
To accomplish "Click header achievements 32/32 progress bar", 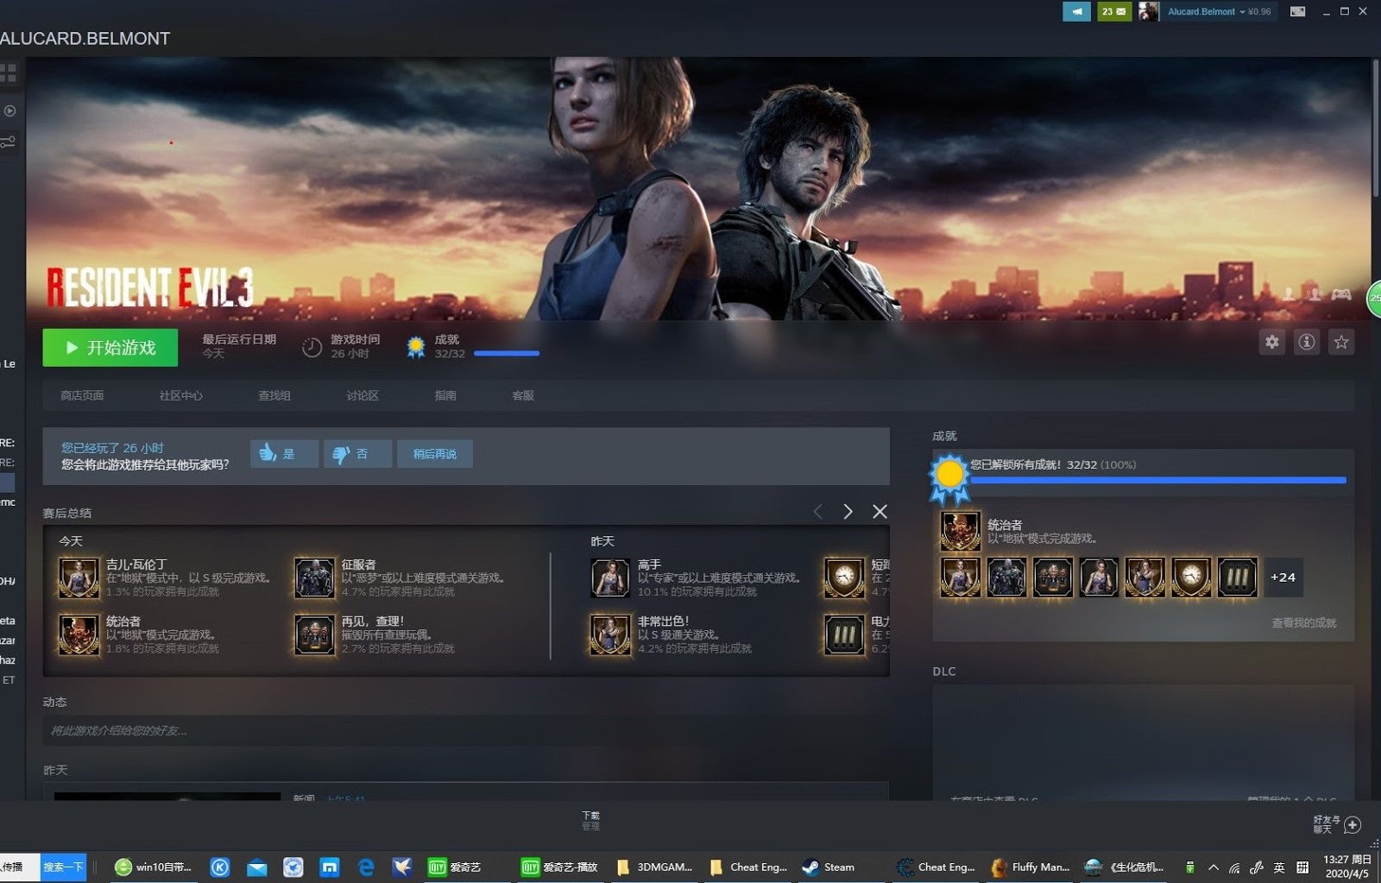I will 507,353.
